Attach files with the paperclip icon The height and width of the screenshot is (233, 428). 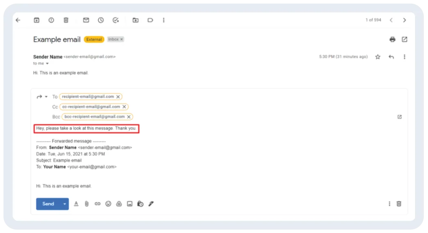click(x=86, y=204)
